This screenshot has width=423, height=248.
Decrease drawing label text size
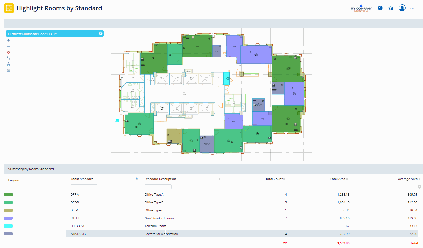pos(8,70)
